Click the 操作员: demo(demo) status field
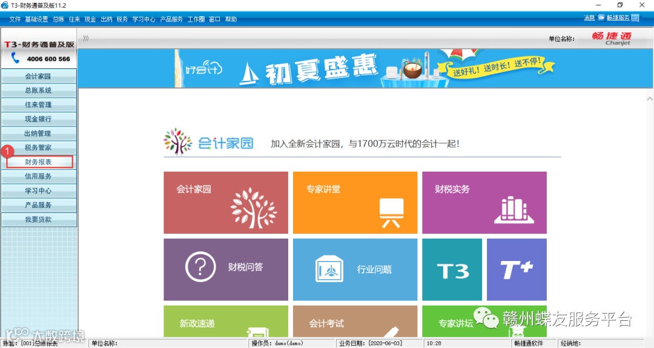This screenshot has height=348, width=654. (292, 343)
